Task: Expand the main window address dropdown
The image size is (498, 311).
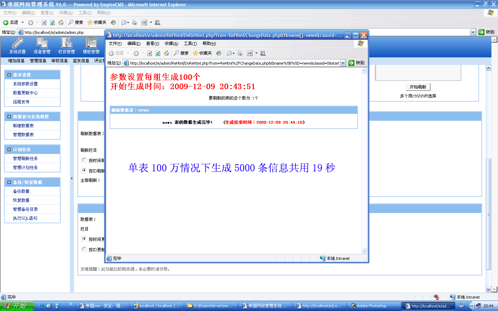Action: click(473, 32)
